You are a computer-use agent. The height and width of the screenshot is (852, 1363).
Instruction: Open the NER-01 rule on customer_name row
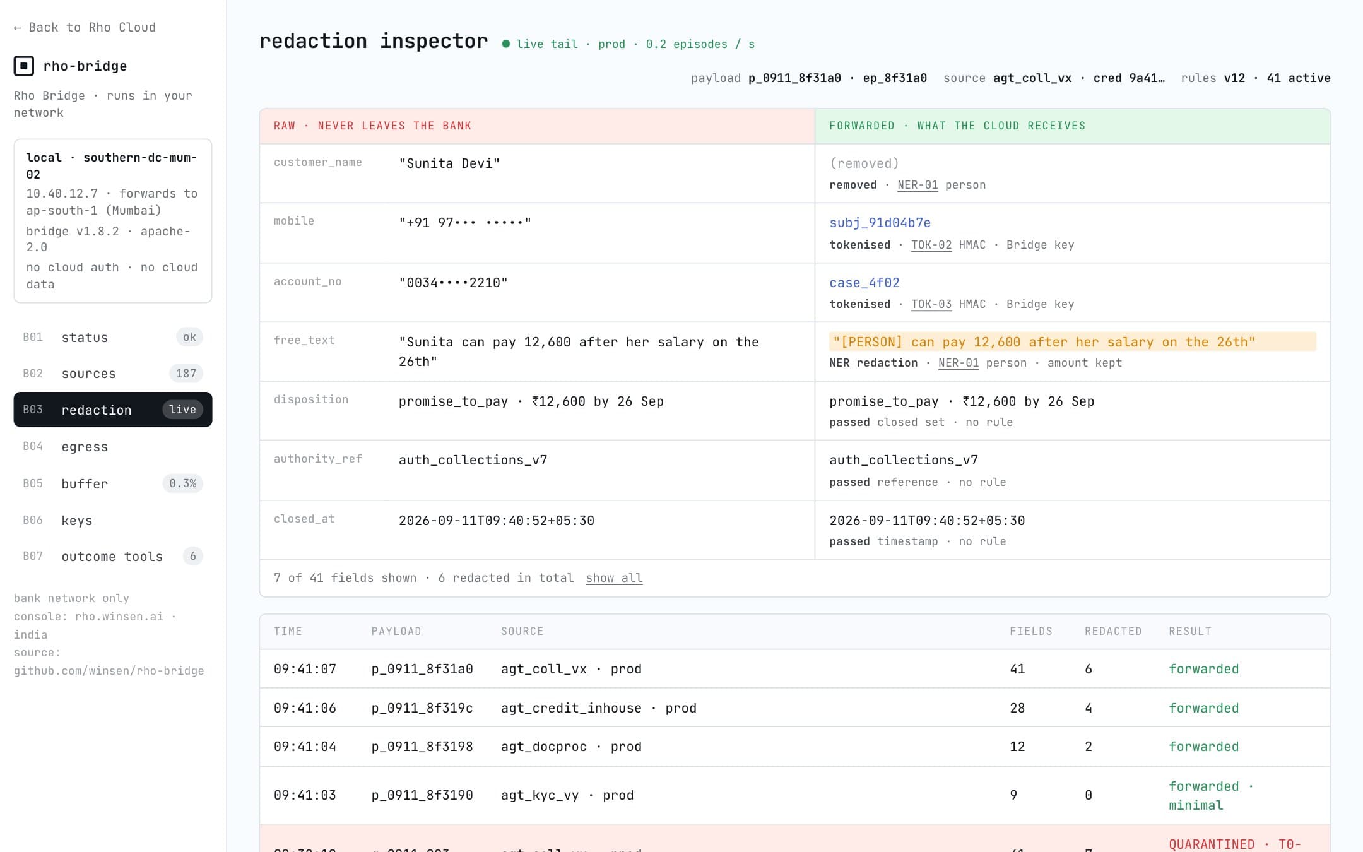click(918, 185)
